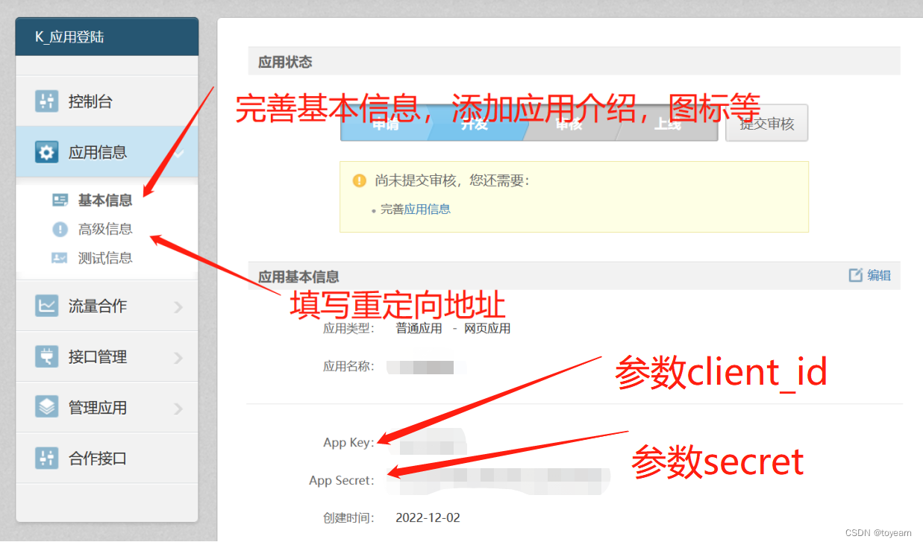The height and width of the screenshot is (545, 923).
Task: Click the 开发 step in progress bar
Action: point(475,124)
